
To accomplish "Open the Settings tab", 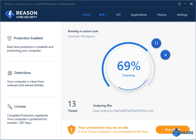I will (182, 15).
